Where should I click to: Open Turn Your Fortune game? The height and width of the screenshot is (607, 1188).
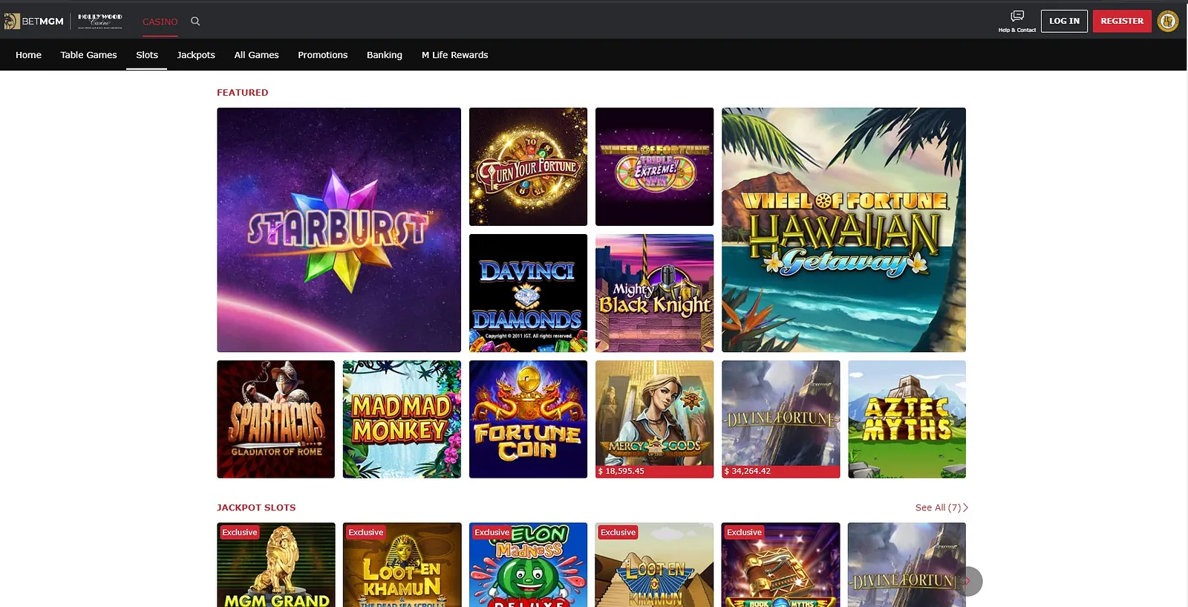click(x=528, y=166)
